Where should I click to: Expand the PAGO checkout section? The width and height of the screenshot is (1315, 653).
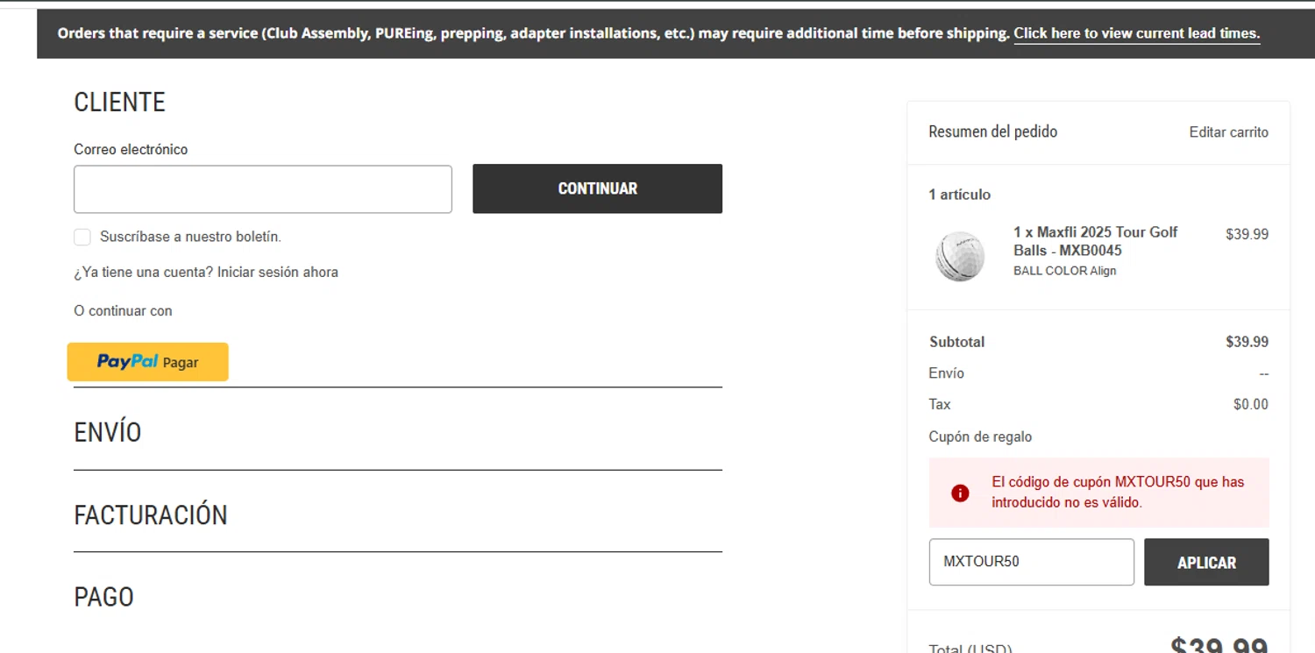coord(104,597)
